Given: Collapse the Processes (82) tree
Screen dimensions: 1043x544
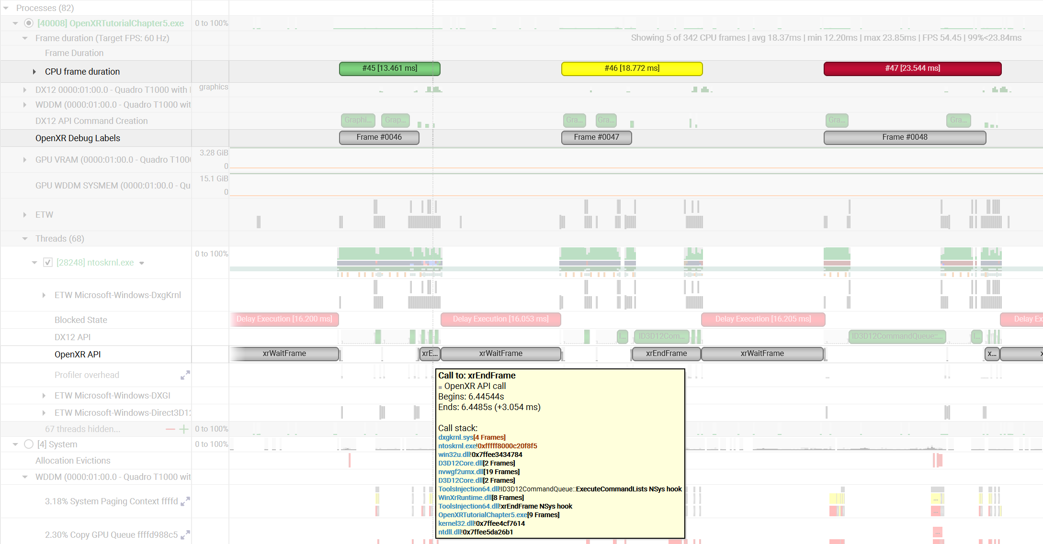Looking at the screenshot, I should [6, 8].
